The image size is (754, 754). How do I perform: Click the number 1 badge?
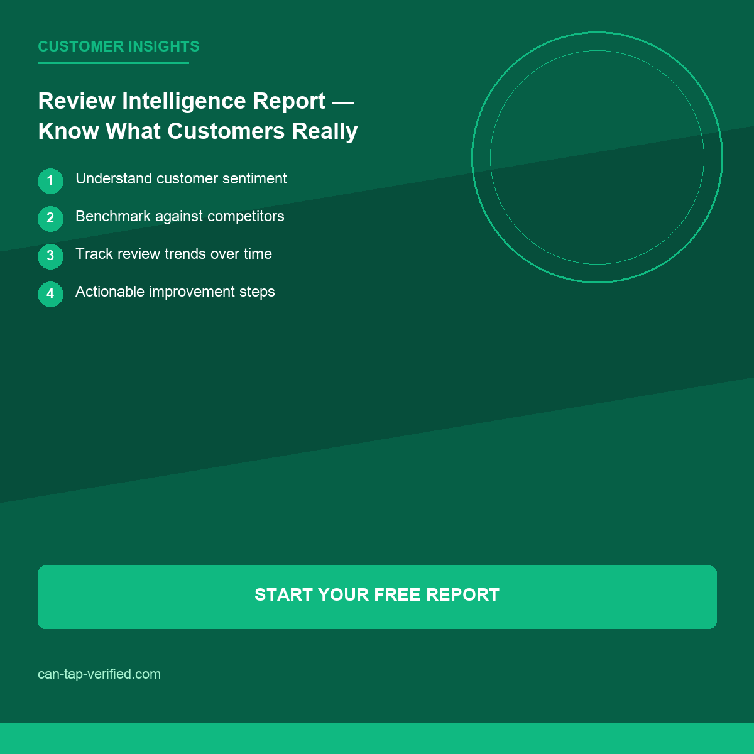click(50, 181)
